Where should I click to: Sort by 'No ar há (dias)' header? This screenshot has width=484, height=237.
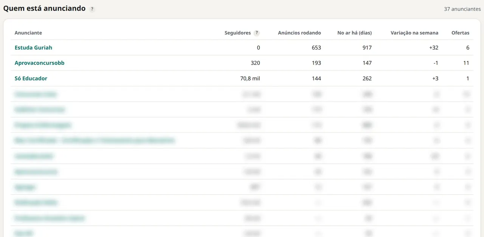pos(354,33)
